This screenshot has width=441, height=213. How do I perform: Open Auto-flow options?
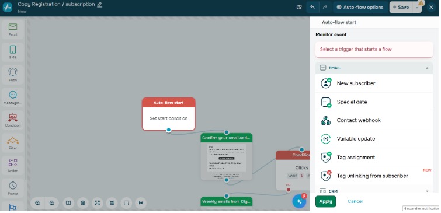coord(360,8)
